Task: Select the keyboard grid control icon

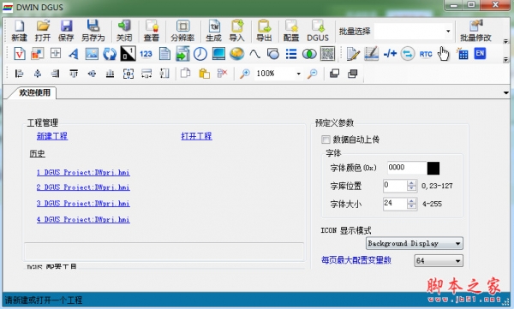Action: pyautogui.click(x=462, y=53)
